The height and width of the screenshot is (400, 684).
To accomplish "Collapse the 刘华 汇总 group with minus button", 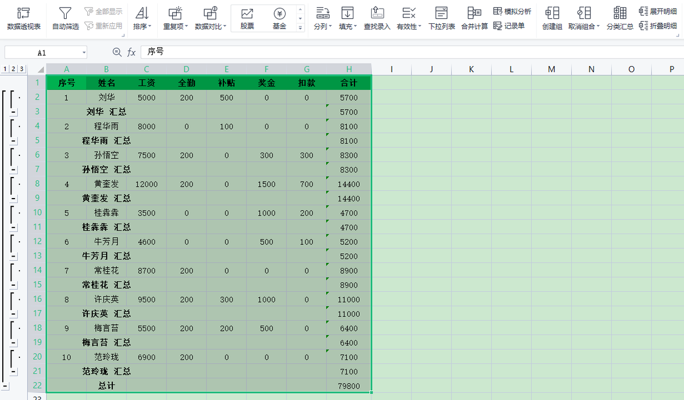I will (x=14, y=112).
